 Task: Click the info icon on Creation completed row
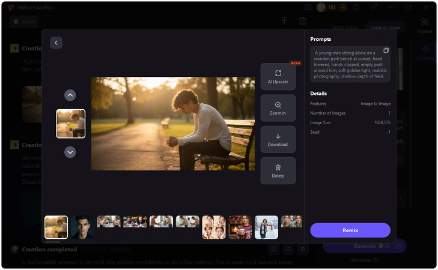[274, 249]
